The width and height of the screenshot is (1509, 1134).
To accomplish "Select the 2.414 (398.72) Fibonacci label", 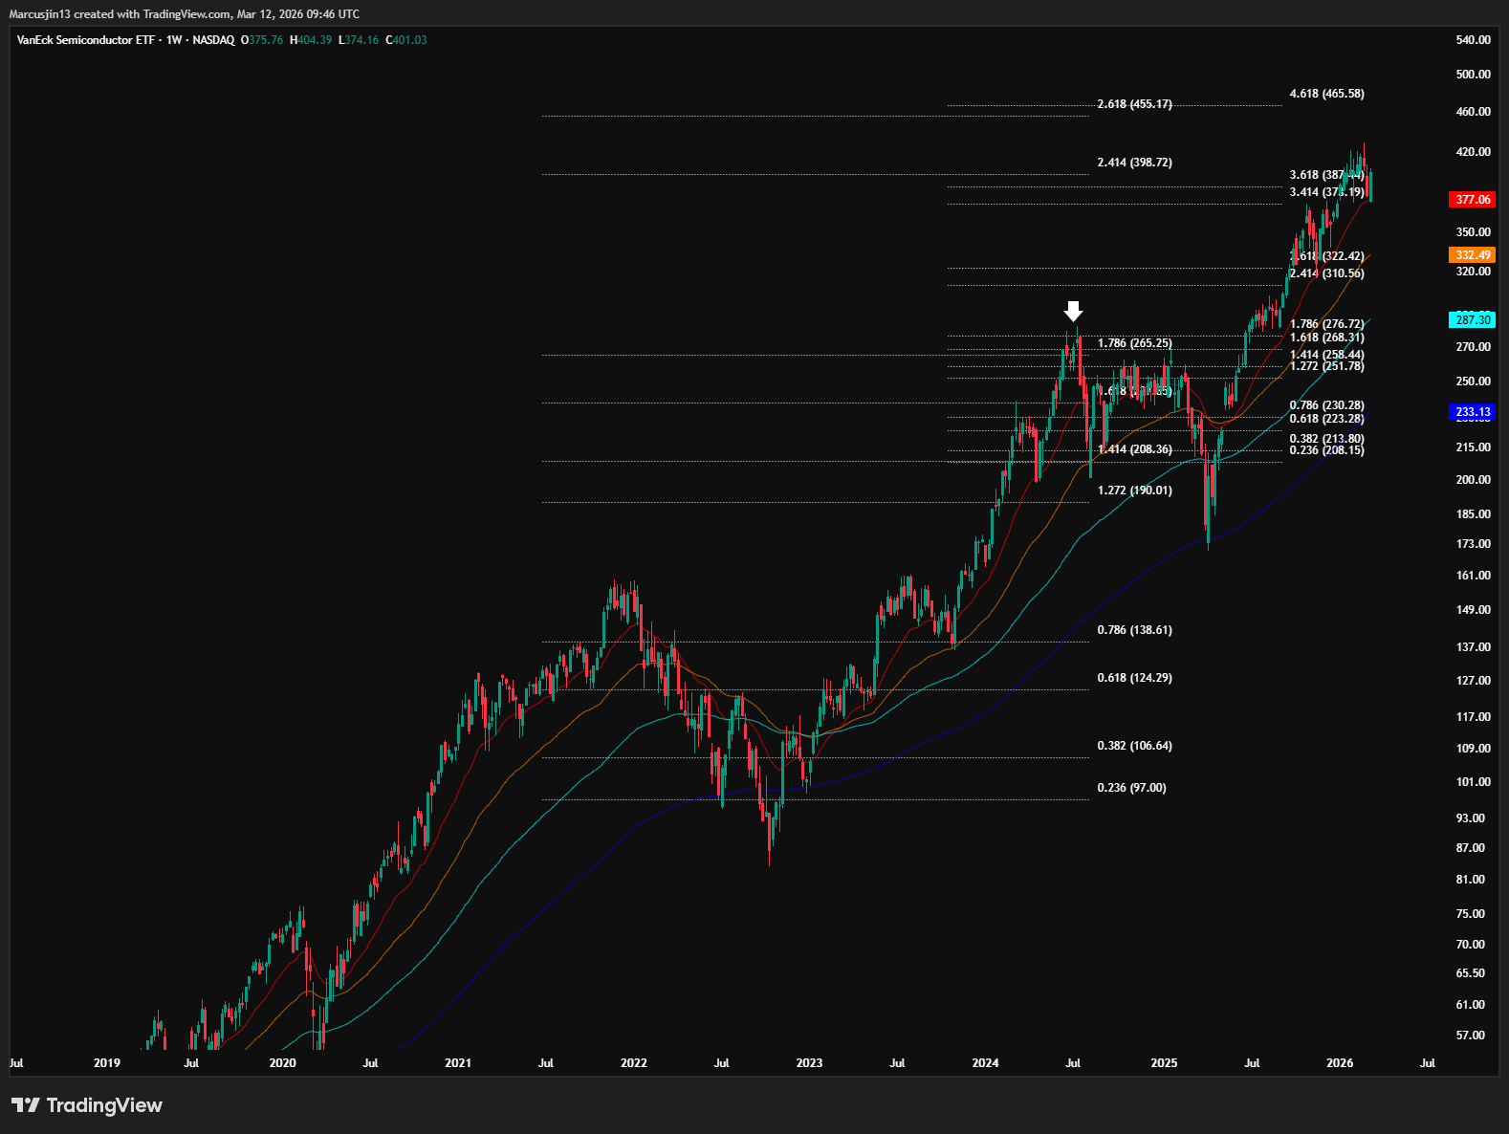I will pos(1134,163).
